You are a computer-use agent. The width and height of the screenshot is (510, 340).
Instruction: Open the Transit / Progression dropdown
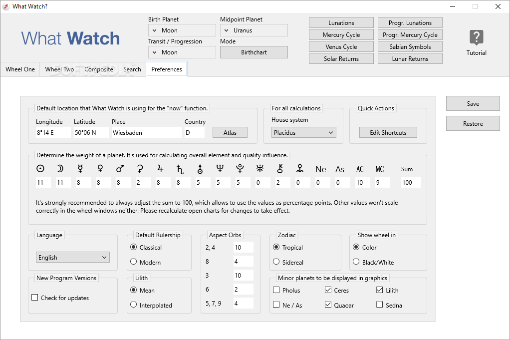coord(182,52)
